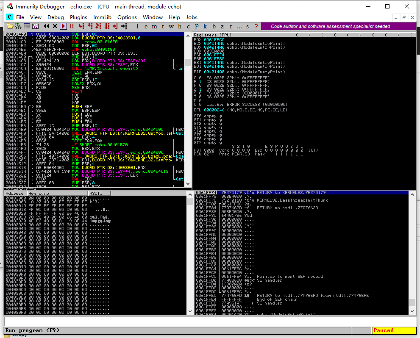The image size is (420, 338).
Task: Open the Plugins menu
Action: [78, 17]
